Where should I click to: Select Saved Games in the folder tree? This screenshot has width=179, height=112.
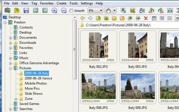pos(29,104)
